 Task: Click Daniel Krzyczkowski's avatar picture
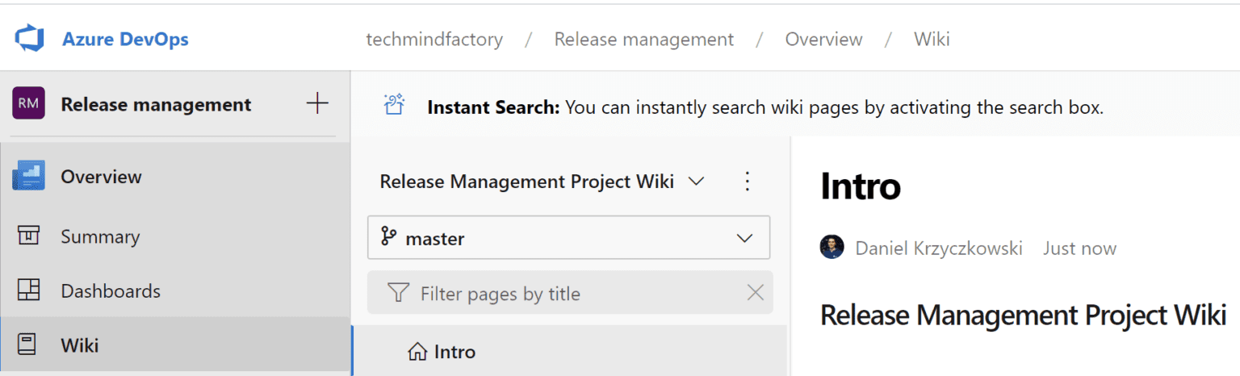click(832, 248)
